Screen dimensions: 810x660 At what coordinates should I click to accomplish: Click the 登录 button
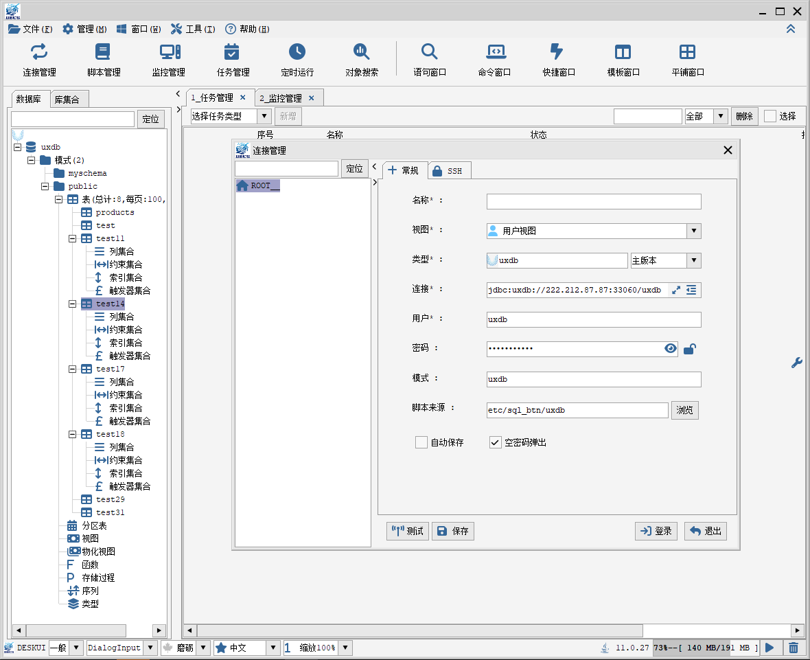(x=656, y=531)
